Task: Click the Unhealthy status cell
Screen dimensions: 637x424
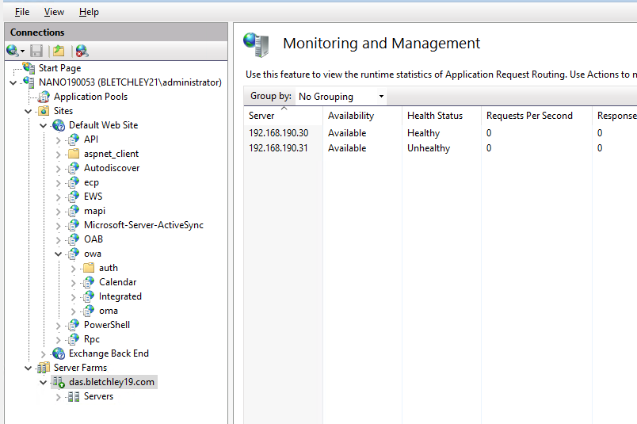Action: coord(429,148)
